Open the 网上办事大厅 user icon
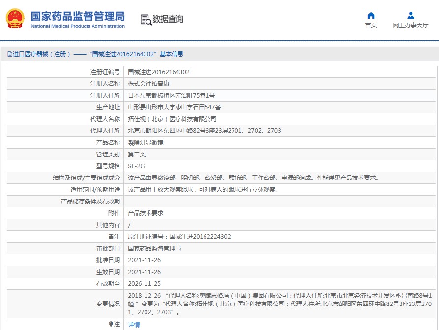The width and height of the screenshot is (439, 330). (x=410, y=15)
